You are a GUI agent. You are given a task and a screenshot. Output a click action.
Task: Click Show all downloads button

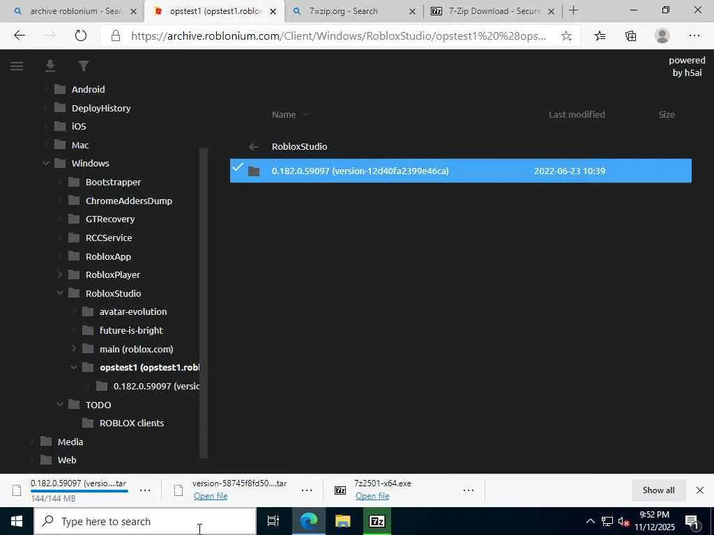click(658, 490)
